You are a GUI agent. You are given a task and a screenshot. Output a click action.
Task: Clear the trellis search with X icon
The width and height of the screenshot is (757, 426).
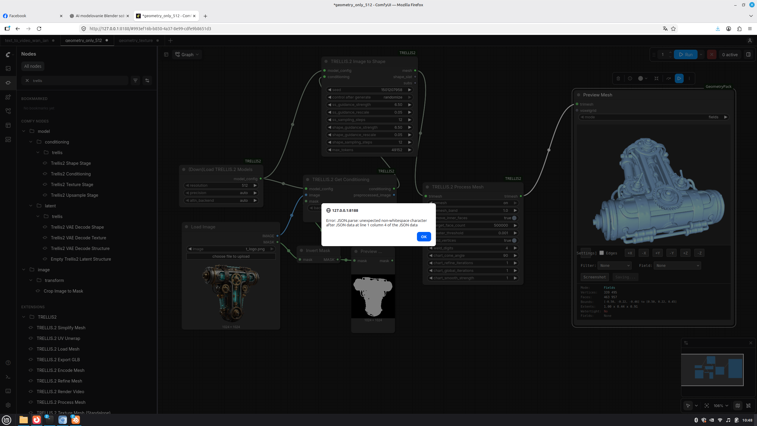(27, 80)
